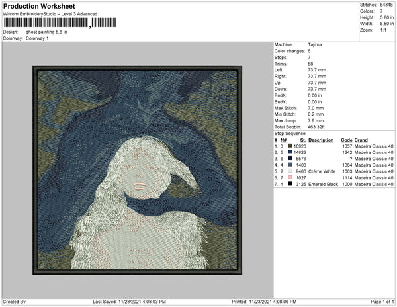Viewport: 397px width, 307px height.
Task: Click the Max Jump value 7.9 mm
Action: (316, 120)
